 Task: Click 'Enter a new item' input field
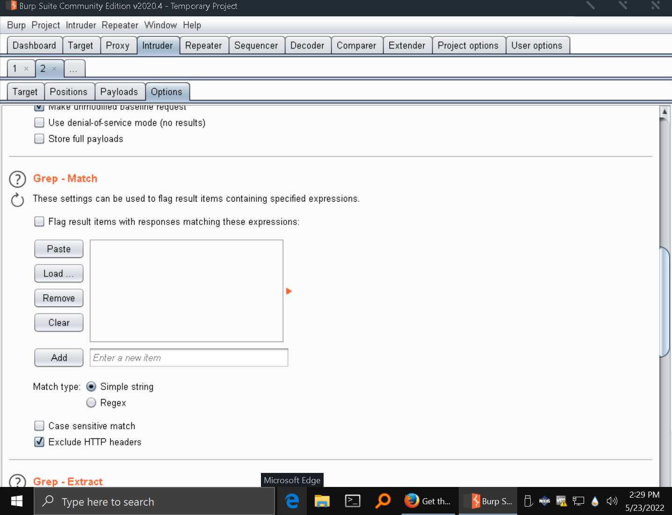tap(189, 357)
